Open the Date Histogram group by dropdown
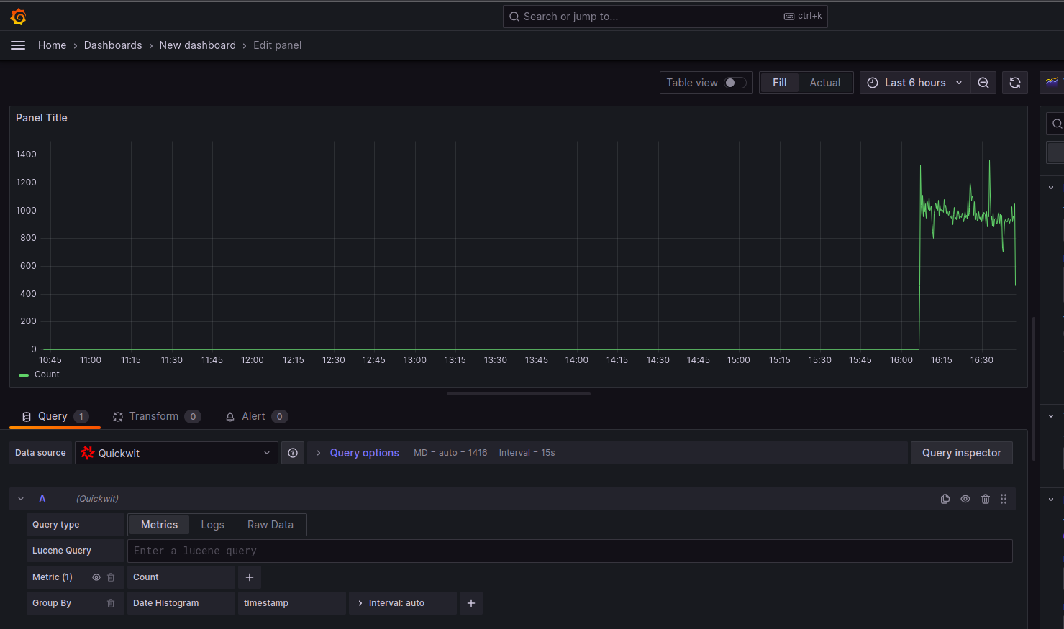Image resolution: width=1064 pixels, height=629 pixels. 181,603
